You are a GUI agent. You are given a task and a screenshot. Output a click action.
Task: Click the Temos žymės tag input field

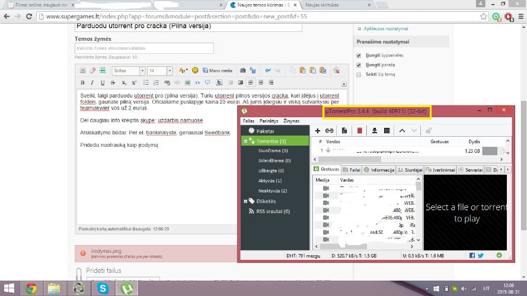click(144, 49)
